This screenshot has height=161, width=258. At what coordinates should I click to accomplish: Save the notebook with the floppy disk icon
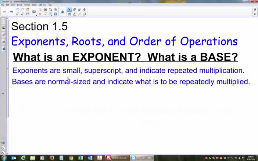point(28,14)
